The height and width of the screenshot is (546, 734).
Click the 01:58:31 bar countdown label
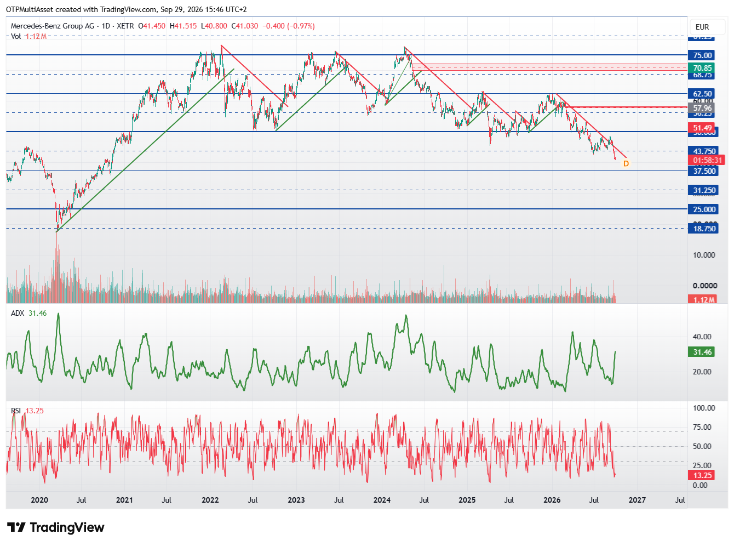707,160
